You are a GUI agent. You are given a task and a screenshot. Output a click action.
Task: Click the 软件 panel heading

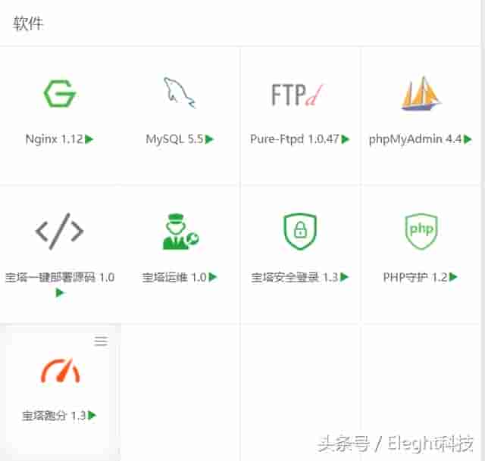[x=28, y=23]
